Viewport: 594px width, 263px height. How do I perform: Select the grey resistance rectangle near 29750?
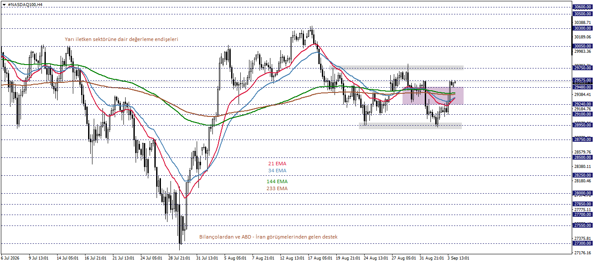[397, 68]
